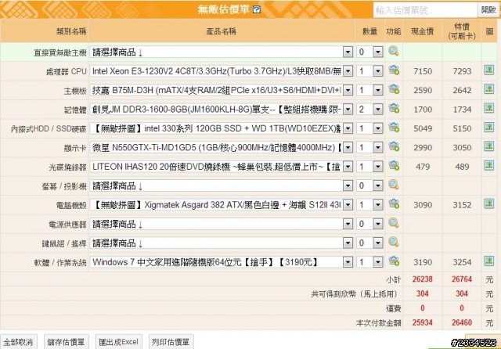Viewport: 501px width, 349px height.
Task: Change the 電源供應器 quantity dropdown
Action: (369, 224)
